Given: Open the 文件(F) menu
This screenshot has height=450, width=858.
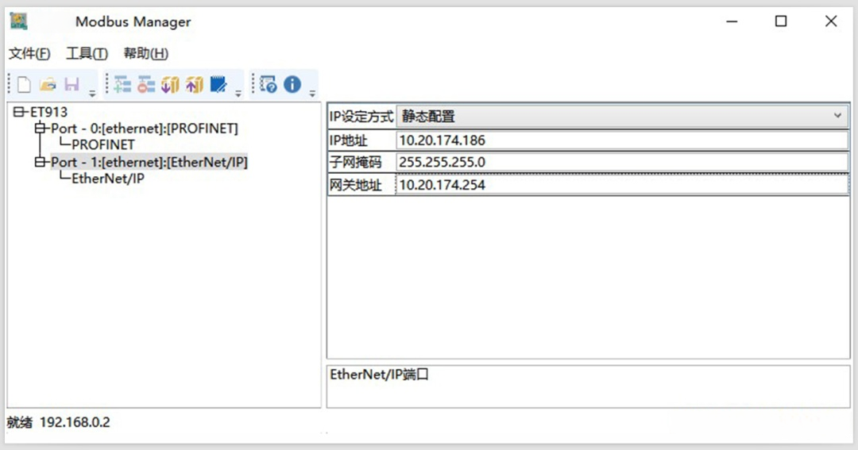Looking at the screenshot, I should pos(29,54).
